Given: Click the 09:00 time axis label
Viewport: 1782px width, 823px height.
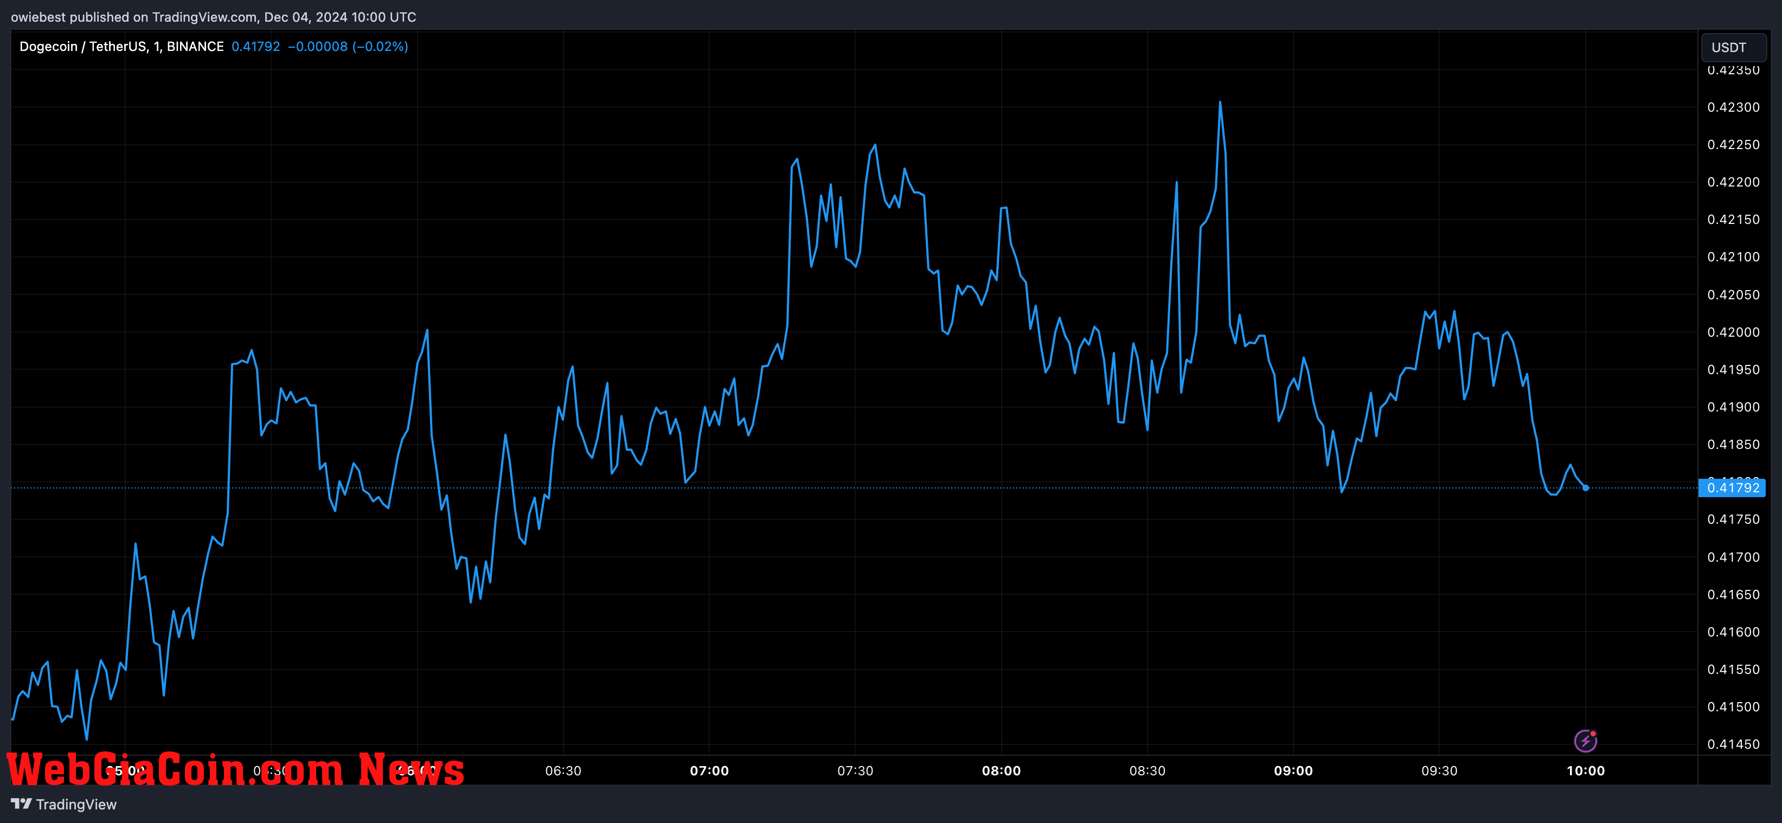Looking at the screenshot, I should coord(1293,770).
